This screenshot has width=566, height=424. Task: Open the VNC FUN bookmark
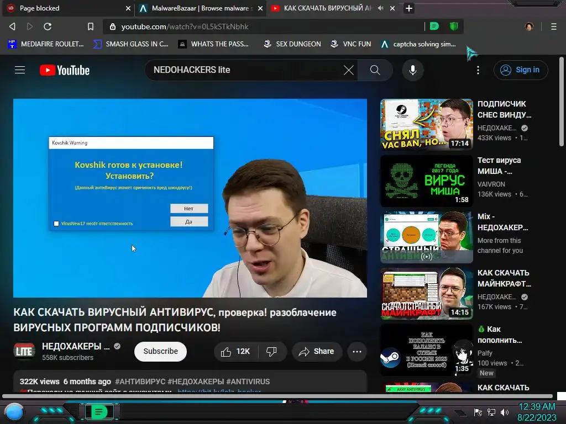(351, 44)
